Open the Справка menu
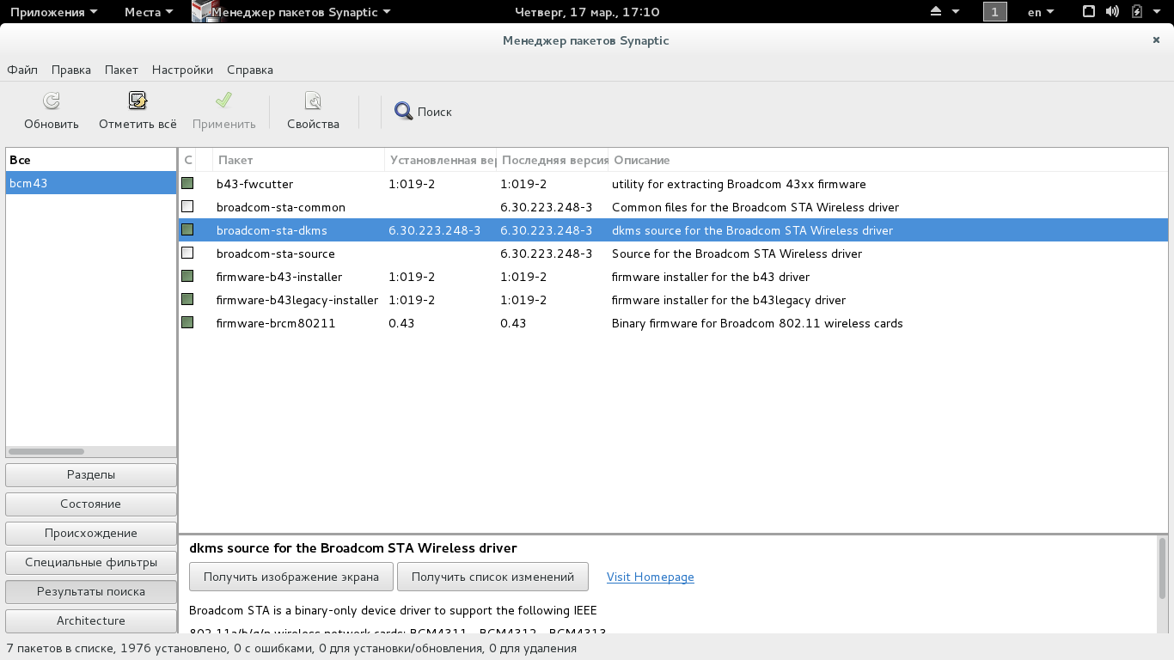Viewport: 1174px width, 660px height. tap(250, 70)
